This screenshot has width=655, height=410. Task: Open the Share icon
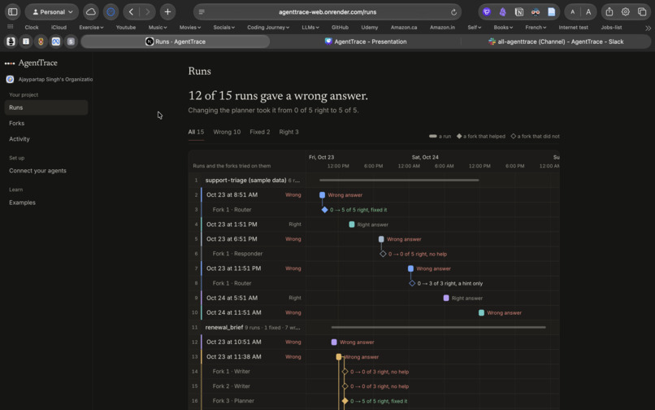pos(609,11)
